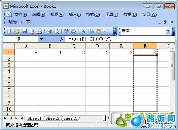Click the Research binoculars icon

tap(74, 31)
